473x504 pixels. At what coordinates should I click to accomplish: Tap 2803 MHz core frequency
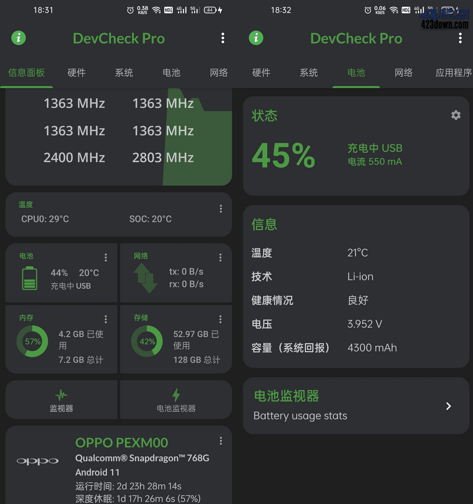click(163, 158)
